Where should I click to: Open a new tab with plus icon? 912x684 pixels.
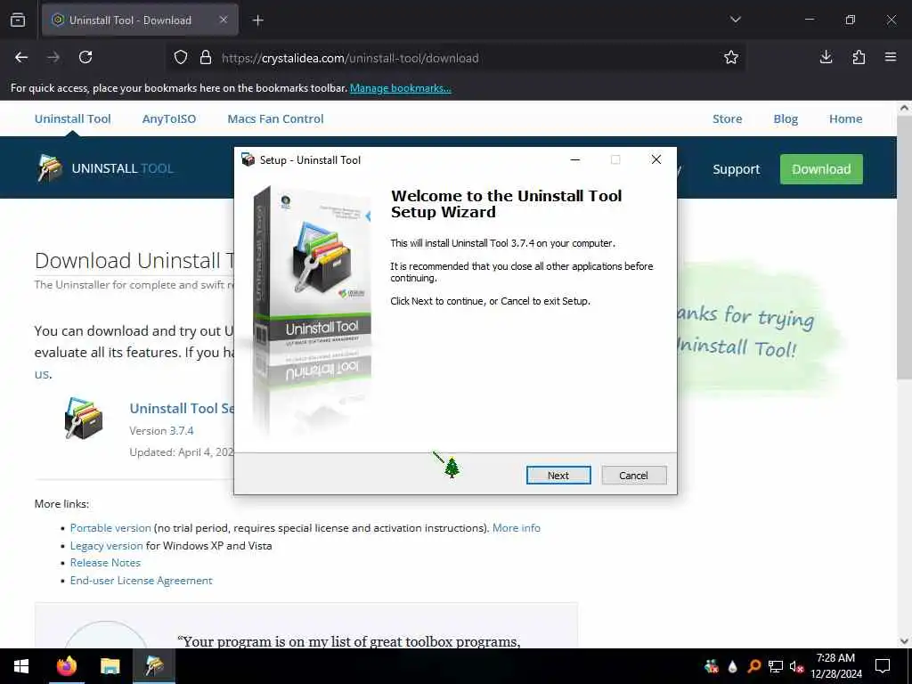point(258,20)
